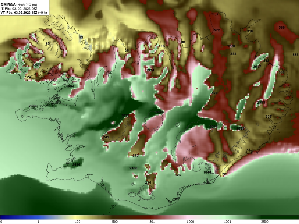Click the legend label 500
Image resolution: width=299 pixels, height=224 pixels.
115,222
